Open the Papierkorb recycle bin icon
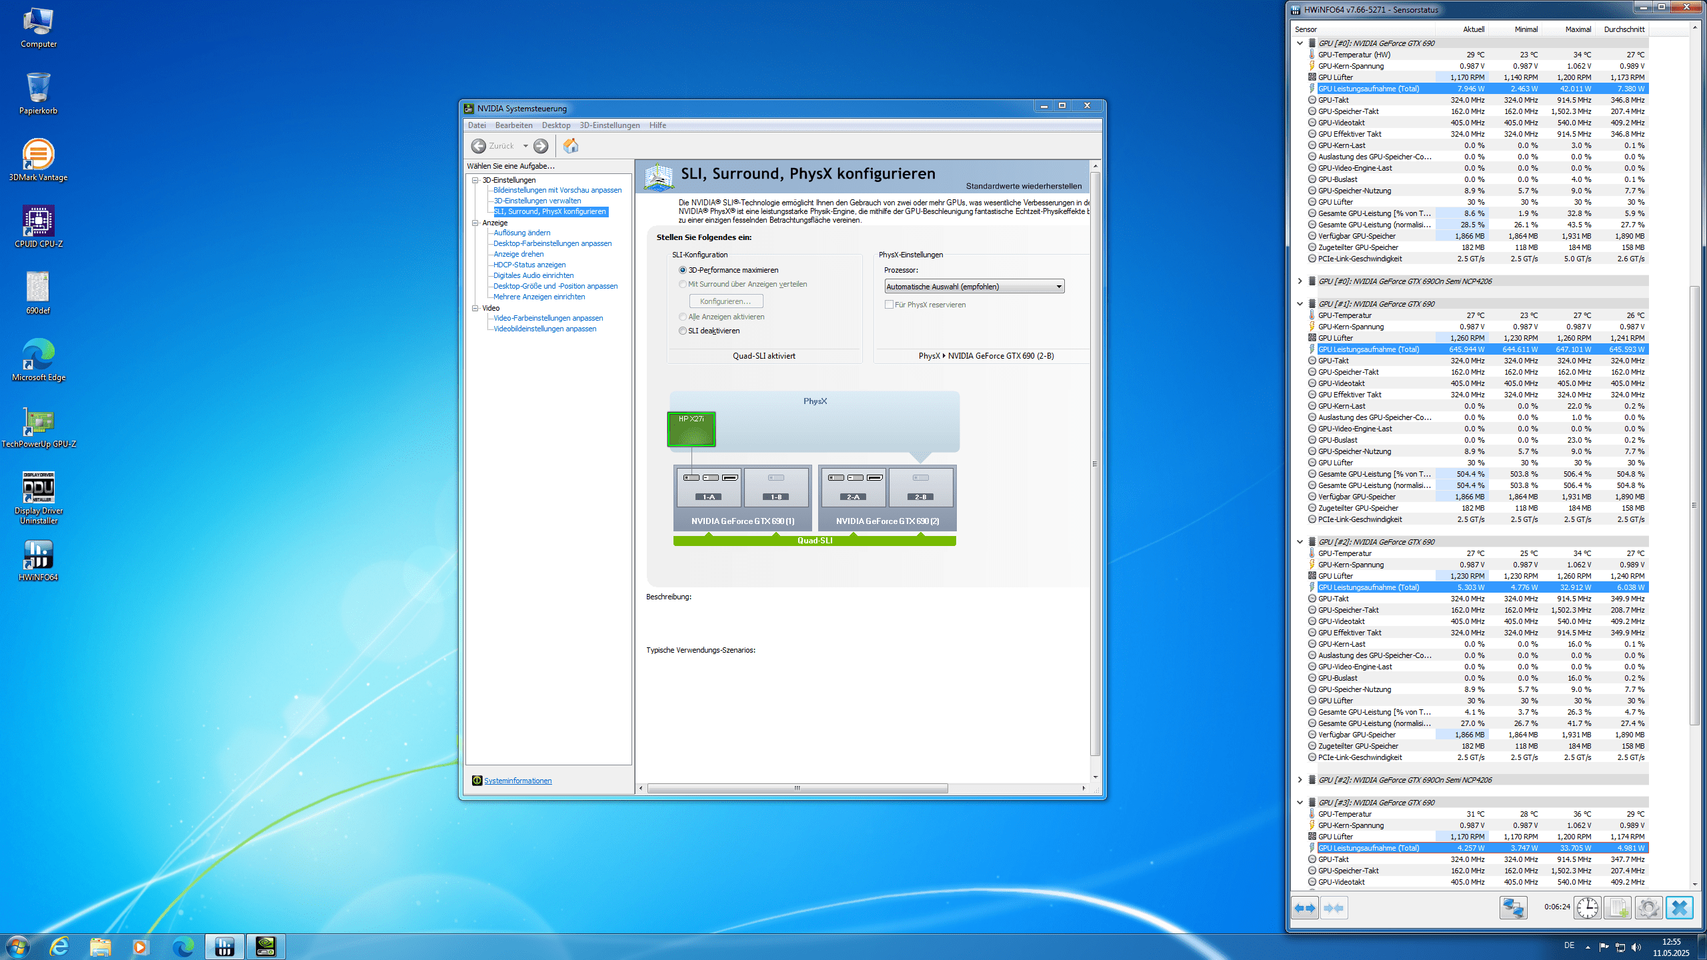The height and width of the screenshot is (960, 1707). 38,94
